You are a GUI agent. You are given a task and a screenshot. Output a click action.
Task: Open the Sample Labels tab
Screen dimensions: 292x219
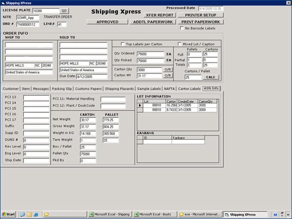coord(149,89)
